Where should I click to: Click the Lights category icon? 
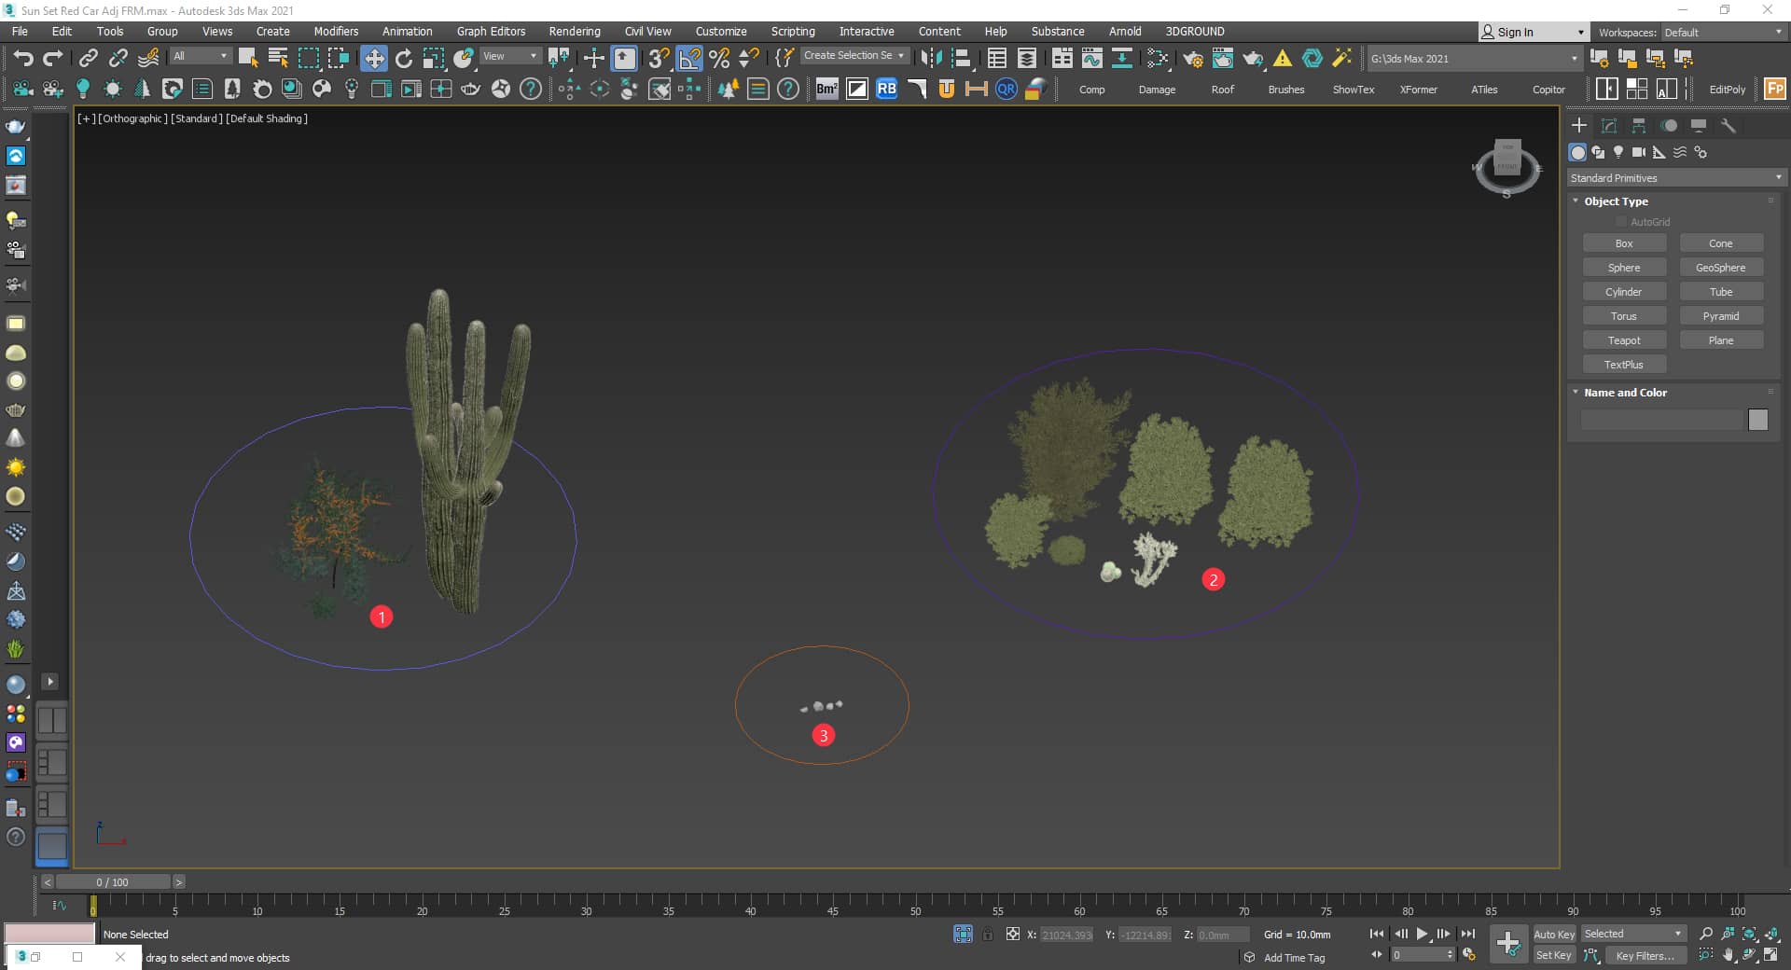(1618, 152)
